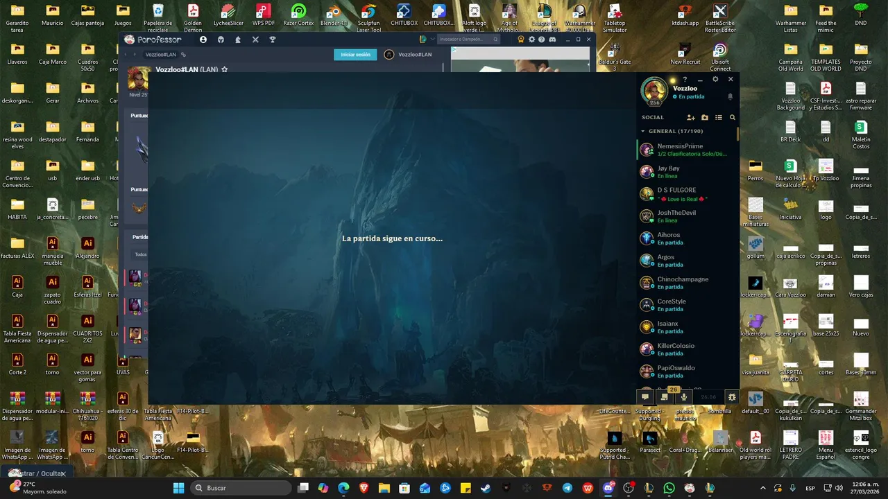
Task: Select friend PapiOswaldo
Action: click(687, 371)
